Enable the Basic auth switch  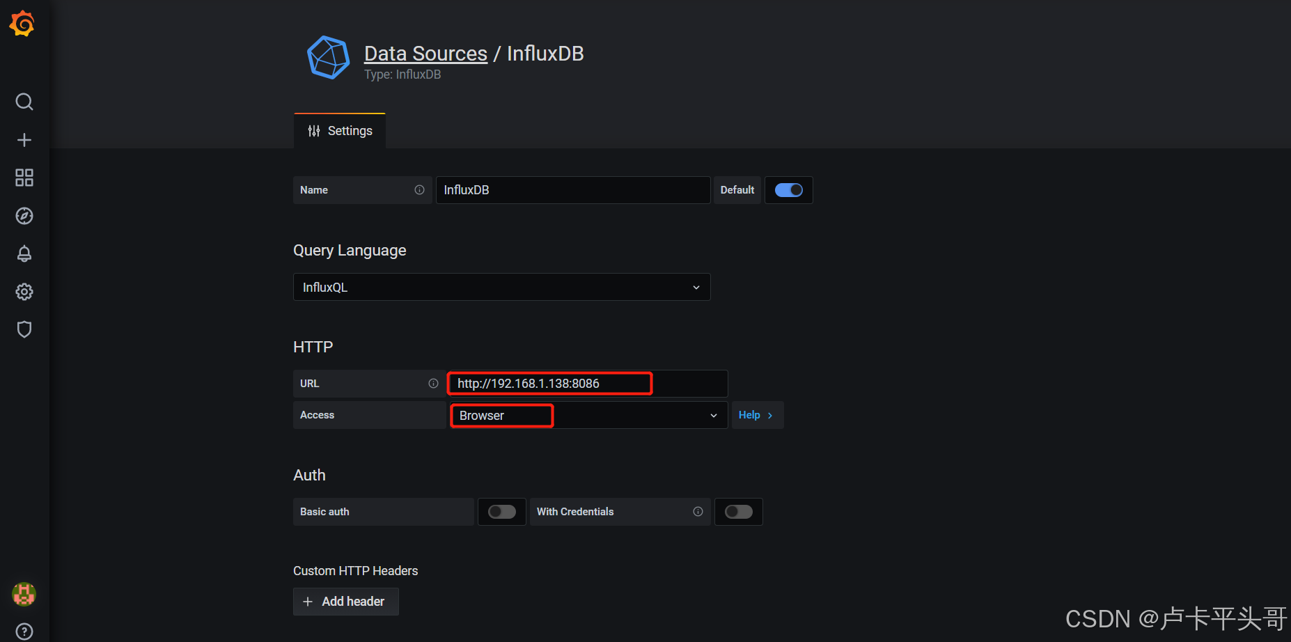502,512
